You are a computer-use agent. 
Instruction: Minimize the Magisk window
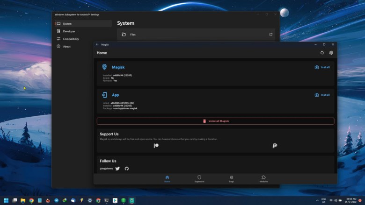coord(316,44)
